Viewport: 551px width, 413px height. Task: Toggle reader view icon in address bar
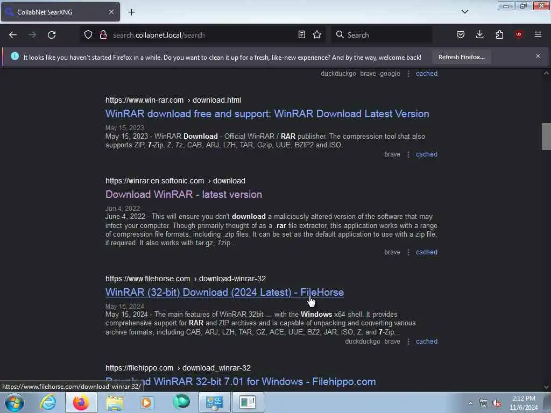pyautogui.click(x=301, y=34)
